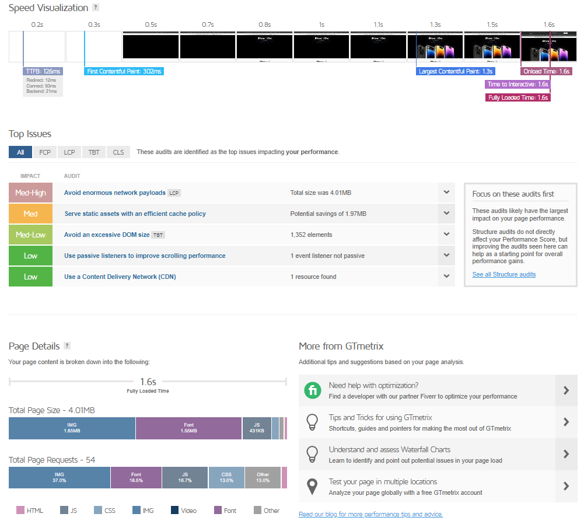Open the Read our blog performance tips link
Viewport: 584px width, 524px height.
(x=370, y=514)
